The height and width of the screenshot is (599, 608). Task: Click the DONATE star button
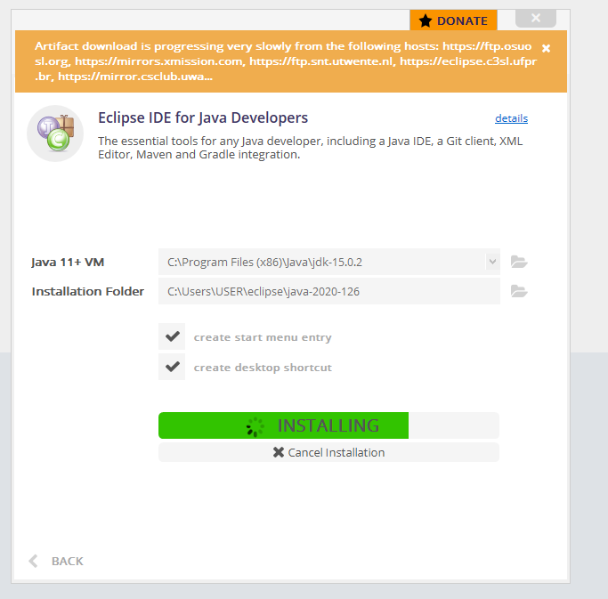(453, 20)
